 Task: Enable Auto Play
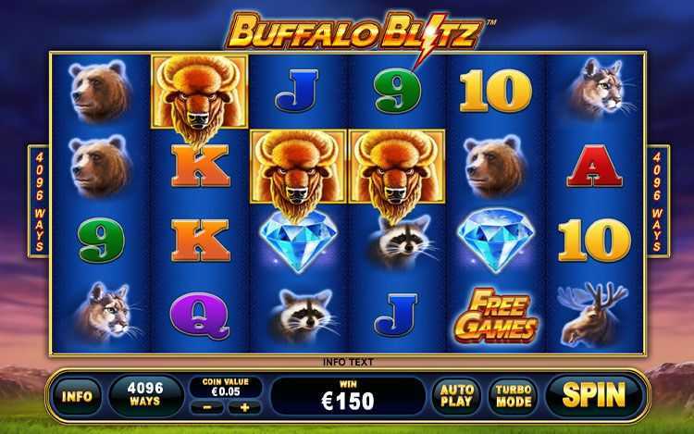[457, 396]
